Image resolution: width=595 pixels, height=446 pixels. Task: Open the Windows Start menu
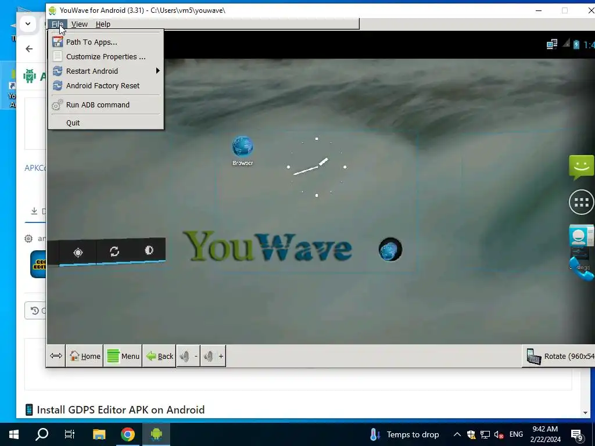point(14,434)
